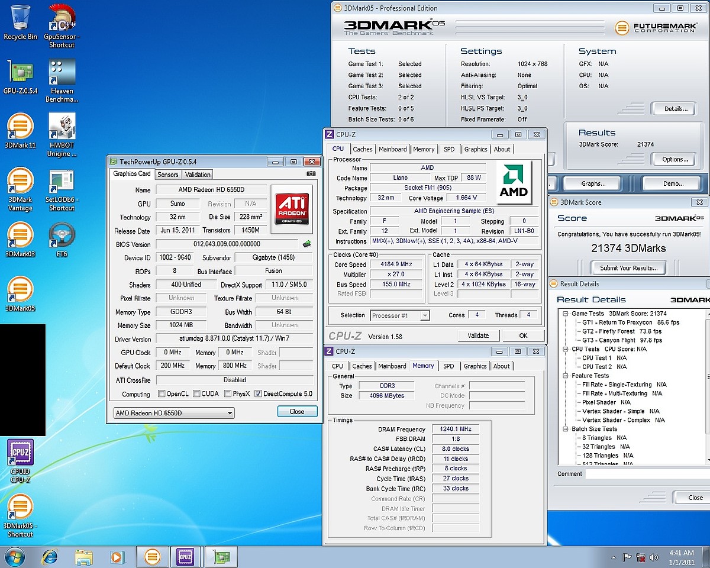Click the Submit Your Results... button

[x=628, y=268]
